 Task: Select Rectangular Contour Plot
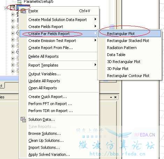[x=128, y=76]
